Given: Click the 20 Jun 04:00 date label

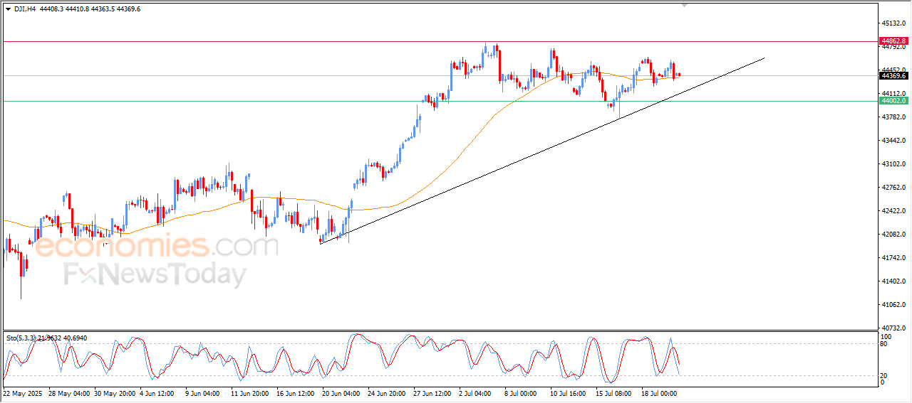Looking at the screenshot, I should pyautogui.click(x=341, y=393).
